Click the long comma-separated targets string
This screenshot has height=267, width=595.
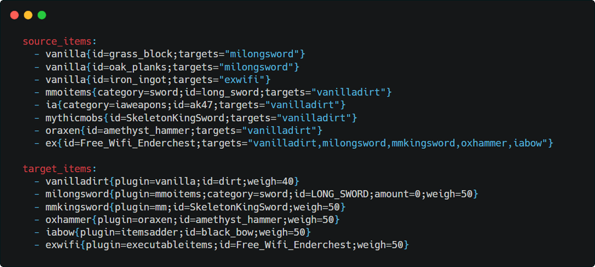pyautogui.click(x=400, y=143)
